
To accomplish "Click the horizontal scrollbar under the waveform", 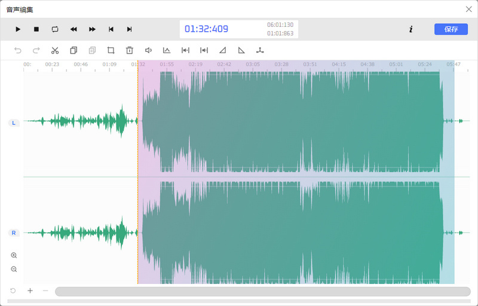I will point(263,292).
